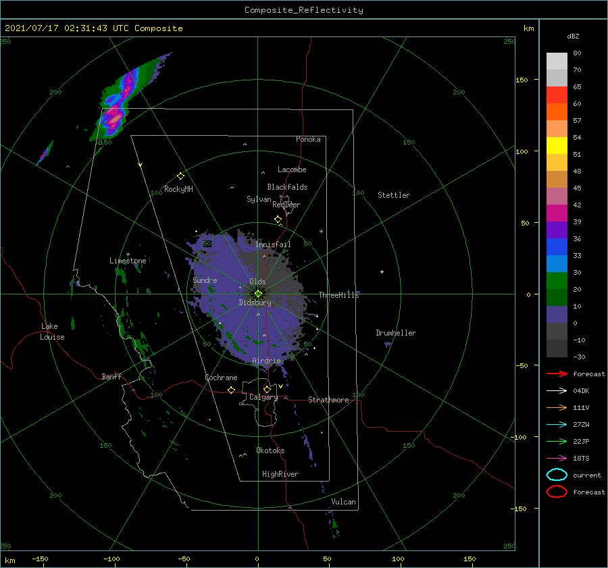Click the Cochrane city label

[221, 378]
